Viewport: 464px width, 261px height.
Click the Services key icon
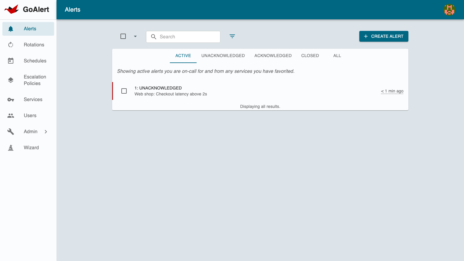pyautogui.click(x=11, y=100)
